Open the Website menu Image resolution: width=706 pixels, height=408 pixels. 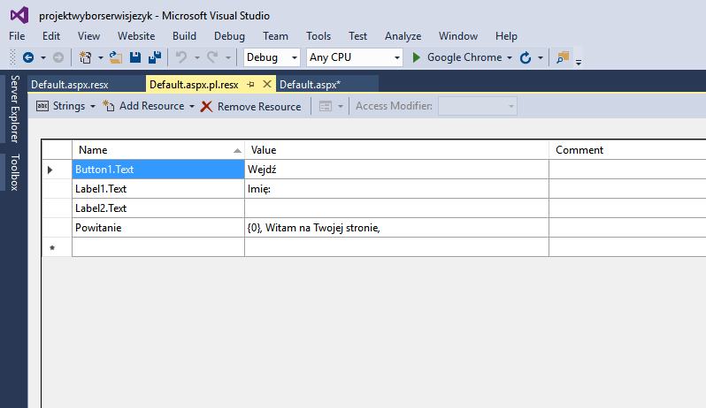[x=136, y=36]
